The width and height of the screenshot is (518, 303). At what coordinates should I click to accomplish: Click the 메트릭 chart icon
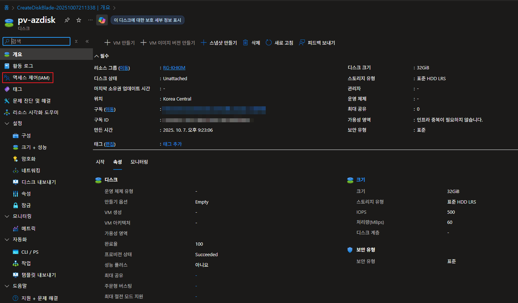(x=16, y=229)
